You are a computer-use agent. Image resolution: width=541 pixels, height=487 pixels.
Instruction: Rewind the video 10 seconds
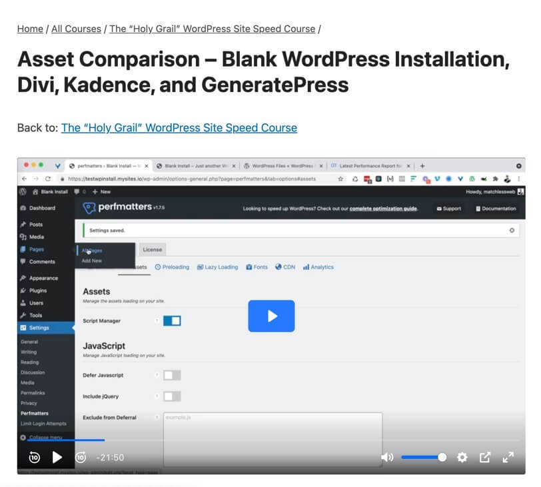click(x=35, y=457)
